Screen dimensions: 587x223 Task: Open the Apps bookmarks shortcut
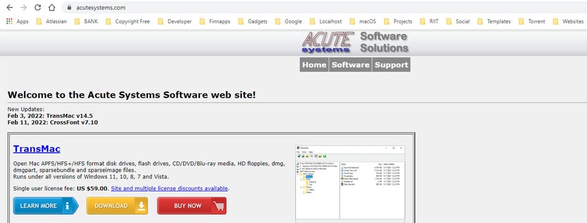[x=17, y=22]
